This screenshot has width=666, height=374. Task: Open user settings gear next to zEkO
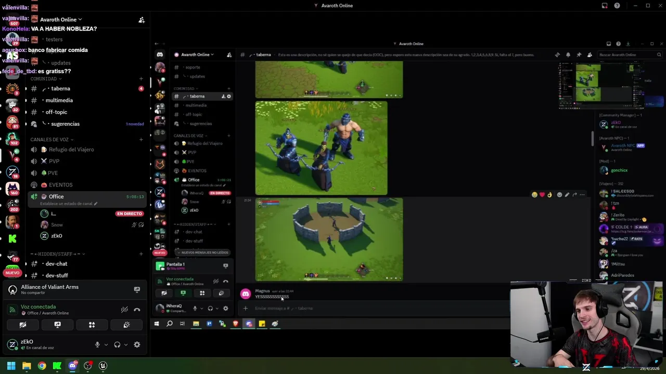point(137,344)
